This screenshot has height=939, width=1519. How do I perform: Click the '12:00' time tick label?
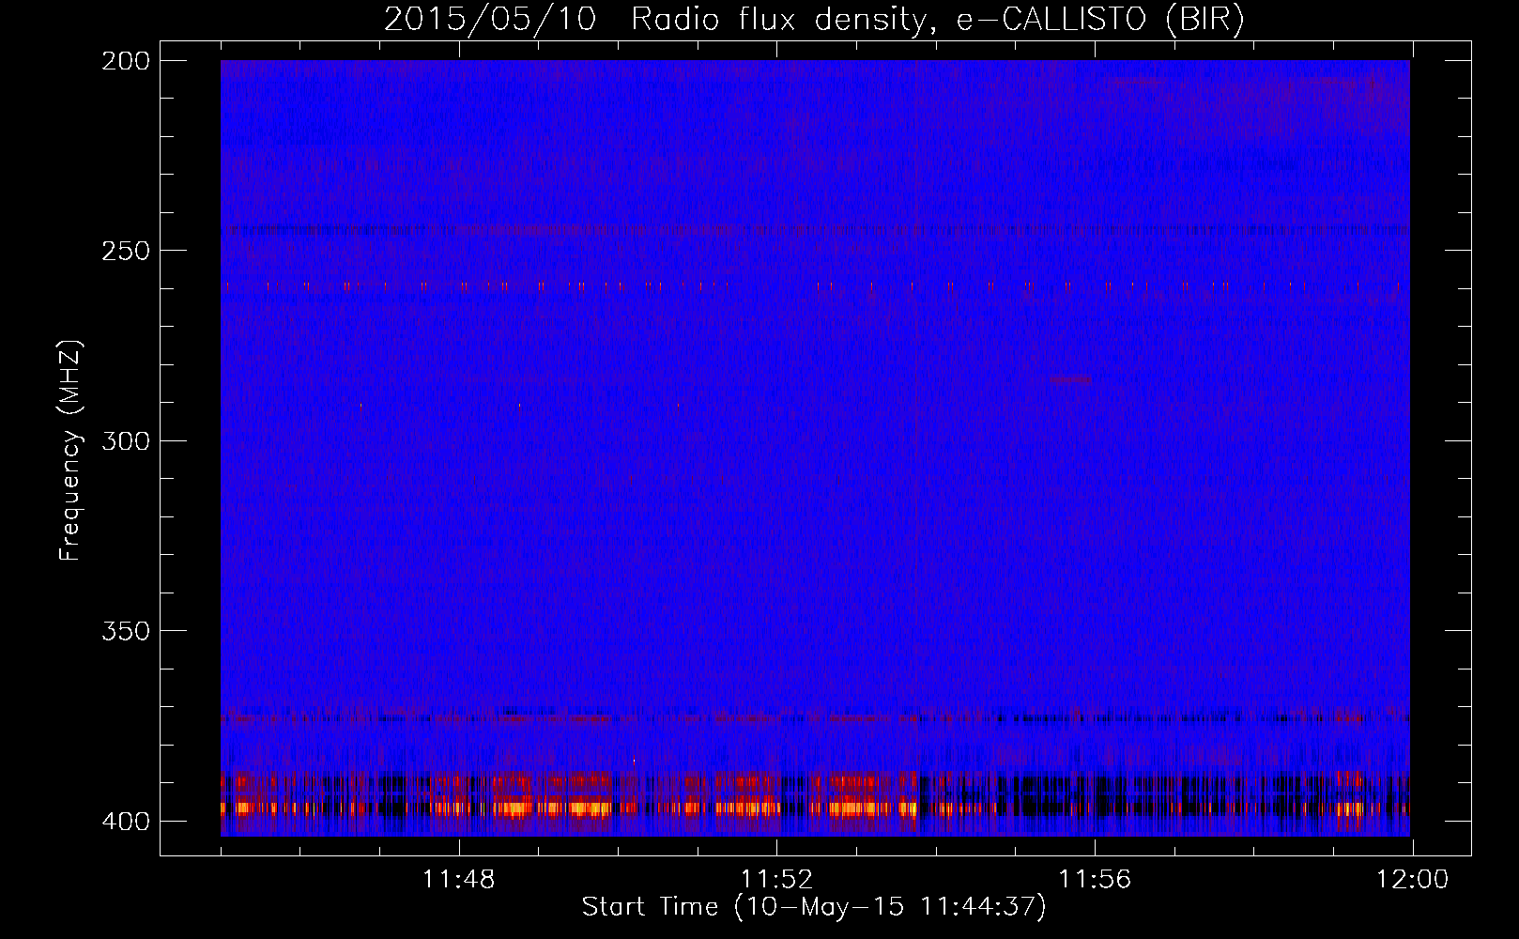[x=1412, y=880]
